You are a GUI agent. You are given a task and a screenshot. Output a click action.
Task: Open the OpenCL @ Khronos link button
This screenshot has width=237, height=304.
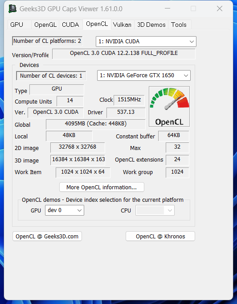coord(160,236)
